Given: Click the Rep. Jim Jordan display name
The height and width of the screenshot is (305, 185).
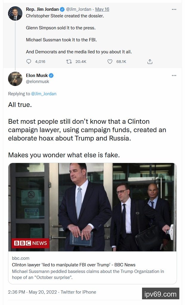Looking at the screenshot, I should pyautogui.click(x=42, y=9).
